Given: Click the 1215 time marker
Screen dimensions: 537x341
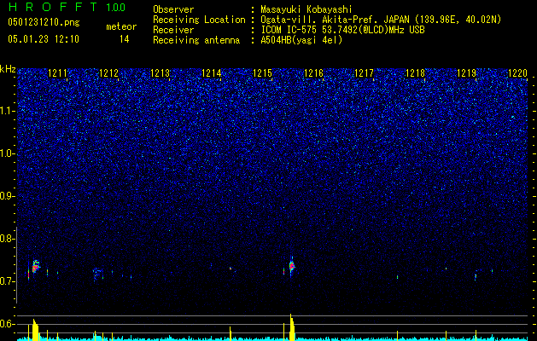Looking at the screenshot, I should tap(262, 72).
